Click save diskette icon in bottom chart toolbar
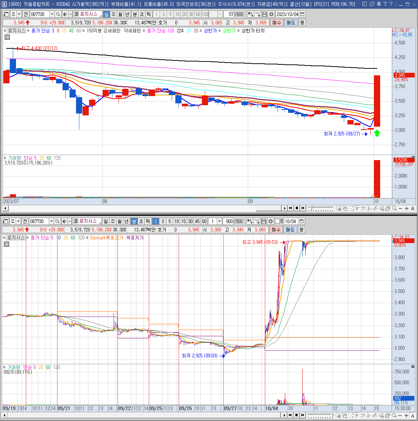This screenshot has width=418, height=421. pos(264,221)
